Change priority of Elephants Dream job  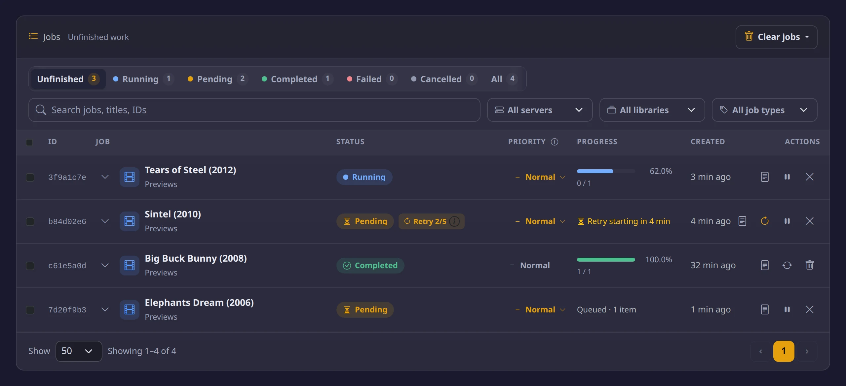coord(541,309)
